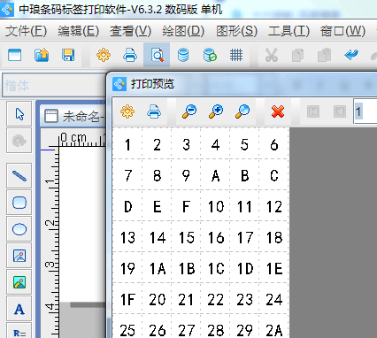Click the horizontal ruler marked 0 cm
The width and height of the screenshot is (377, 338).
[81, 138]
